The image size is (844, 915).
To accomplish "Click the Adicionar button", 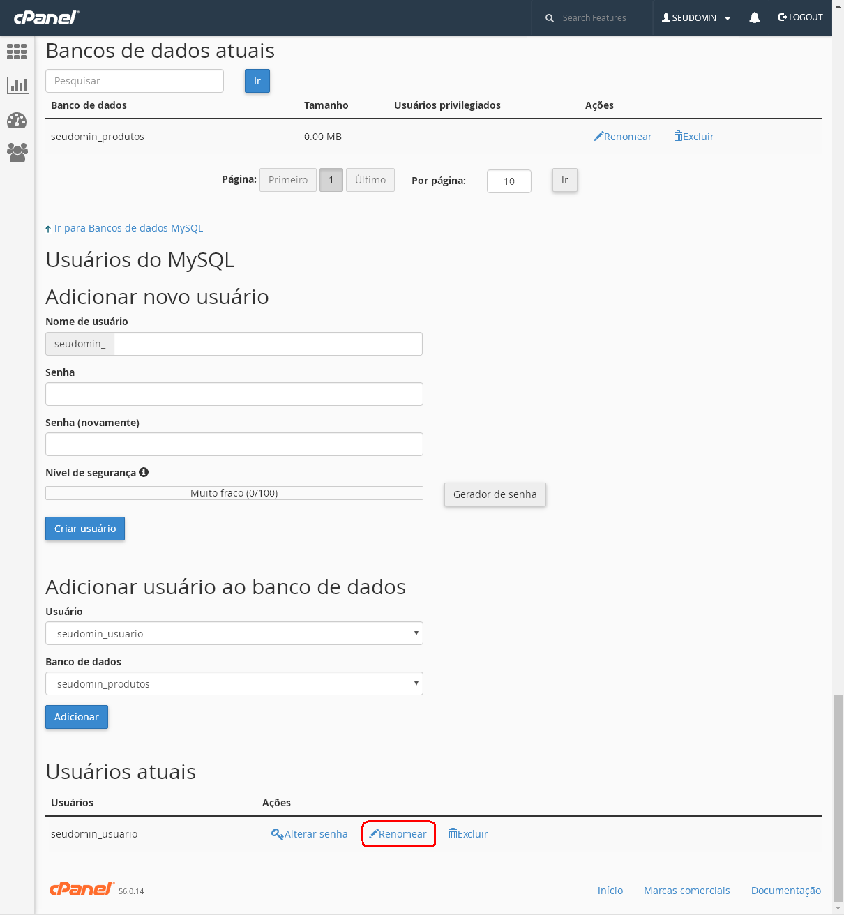I will click(77, 717).
